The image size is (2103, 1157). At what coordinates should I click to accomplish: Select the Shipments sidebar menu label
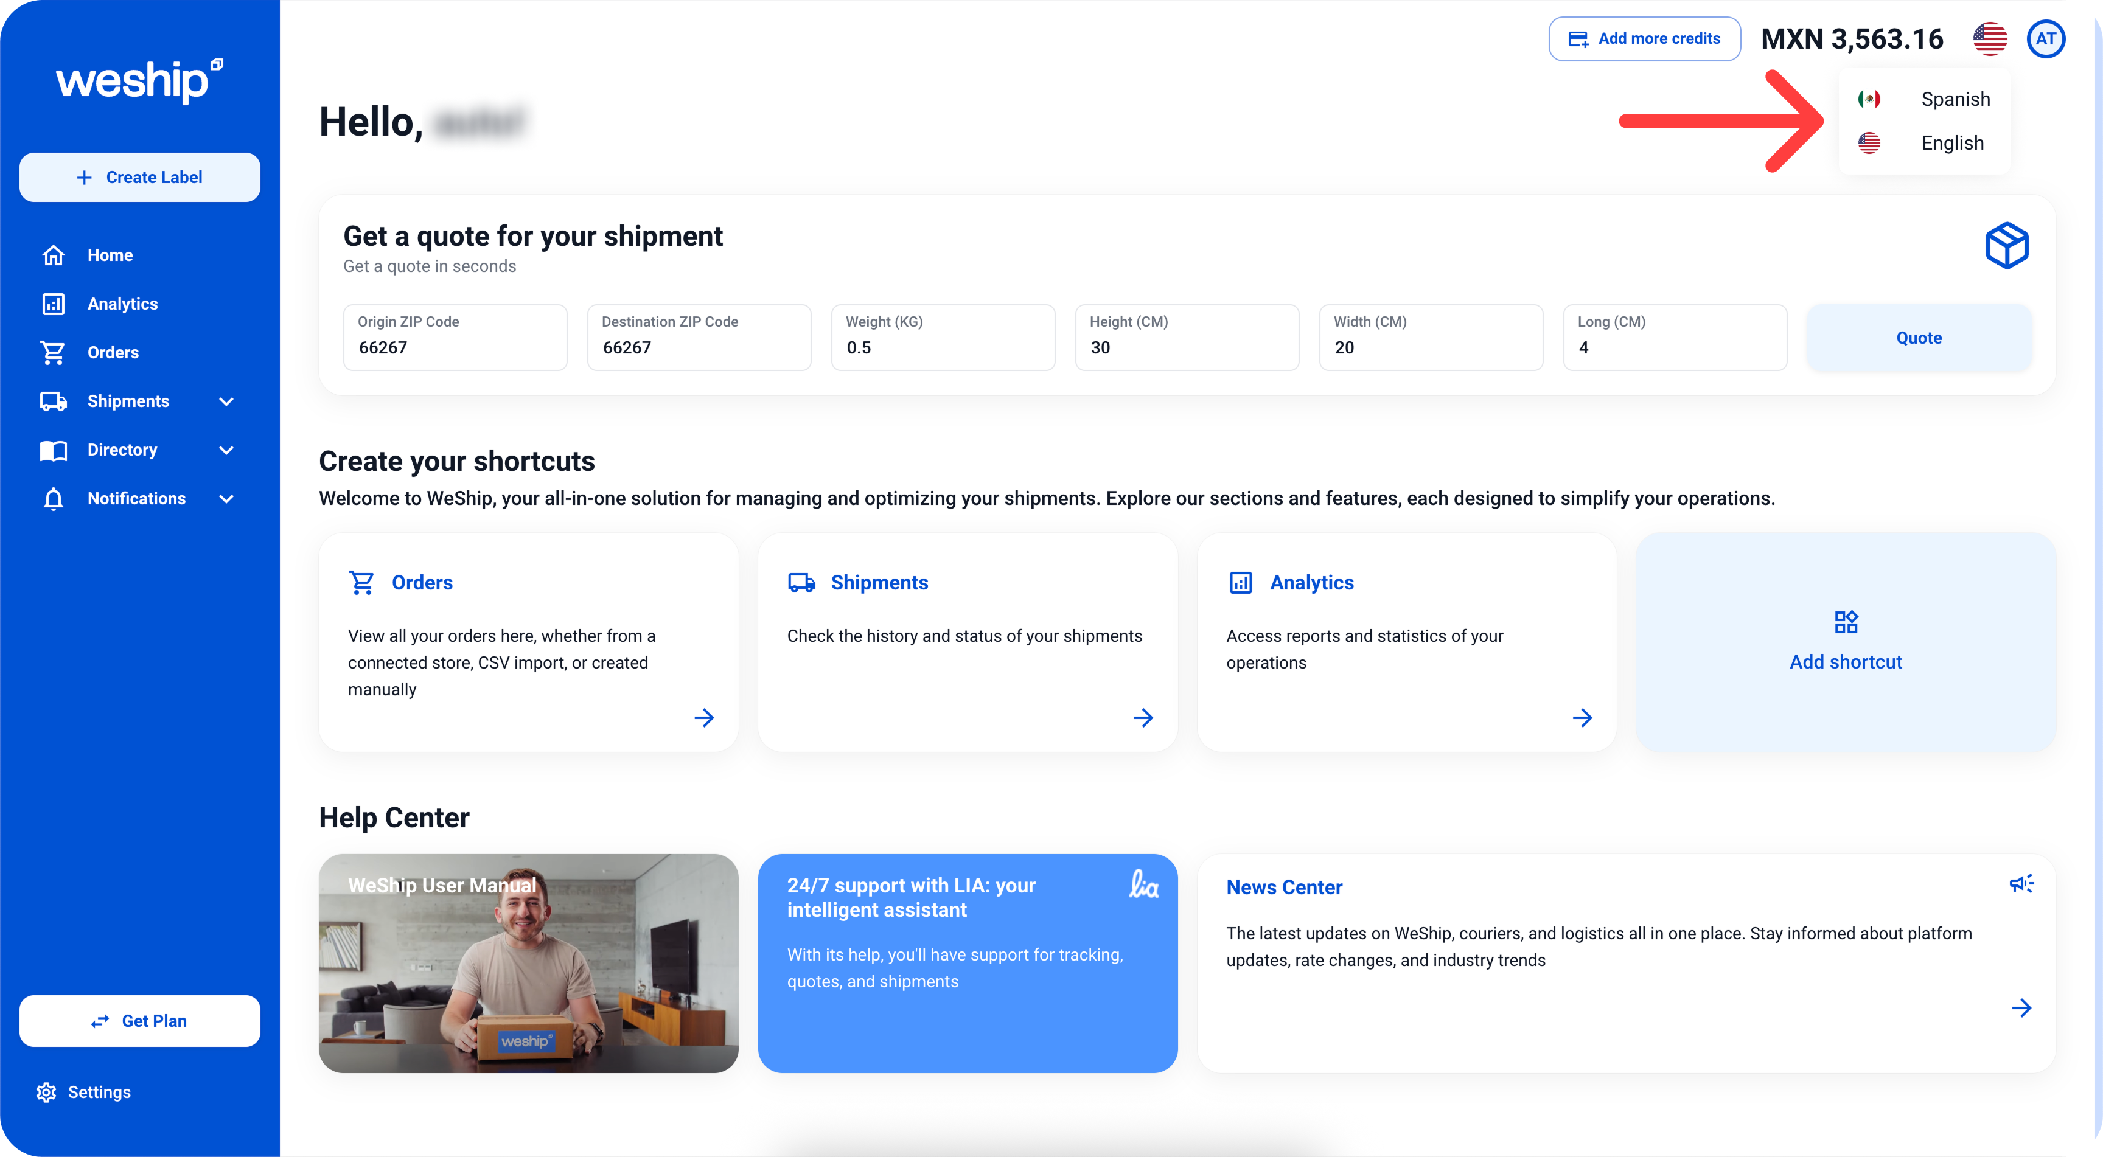[x=128, y=401]
